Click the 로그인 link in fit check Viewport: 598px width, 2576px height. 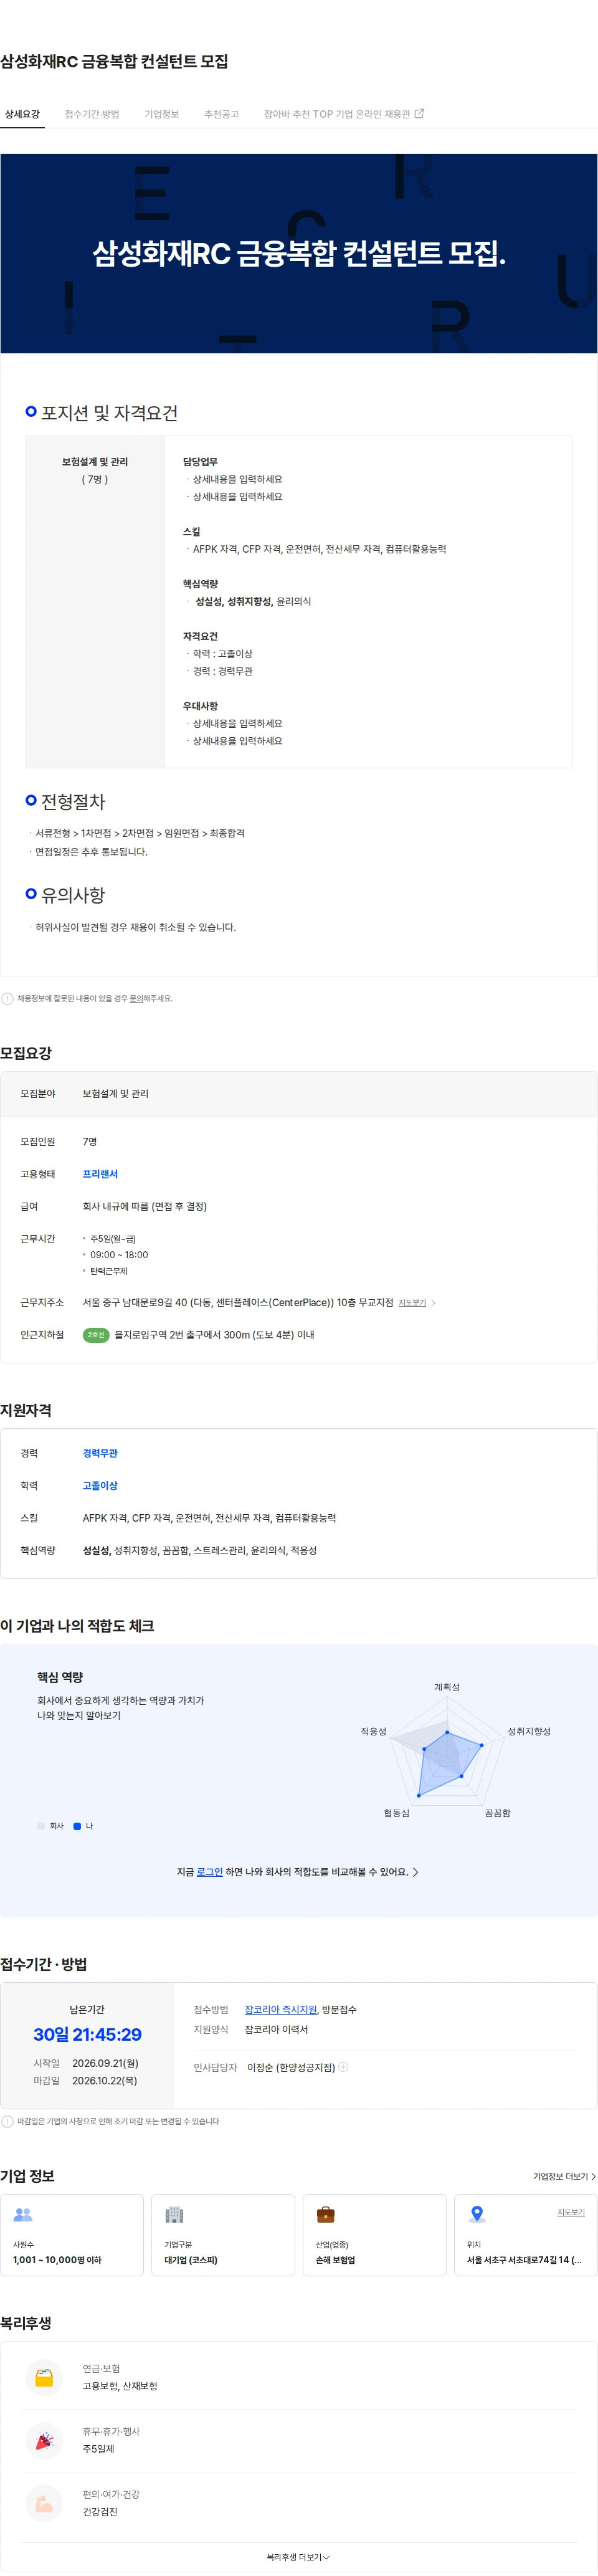(x=209, y=1871)
